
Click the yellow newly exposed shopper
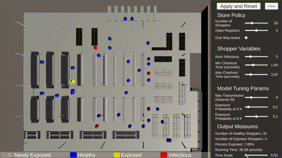72,81
